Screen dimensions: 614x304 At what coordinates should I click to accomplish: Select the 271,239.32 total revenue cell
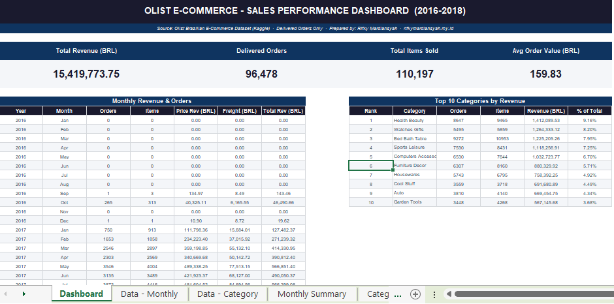[283, 239]
